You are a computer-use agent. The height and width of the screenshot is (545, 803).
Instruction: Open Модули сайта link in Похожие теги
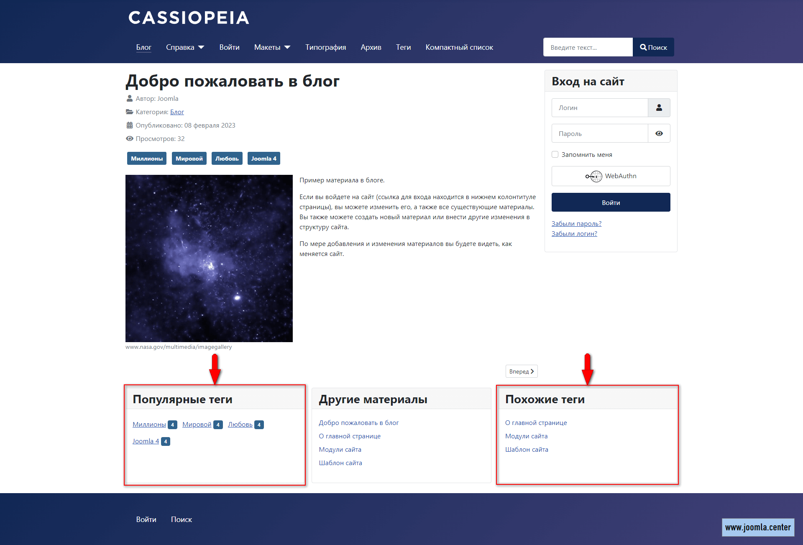(x=526, y=436)
